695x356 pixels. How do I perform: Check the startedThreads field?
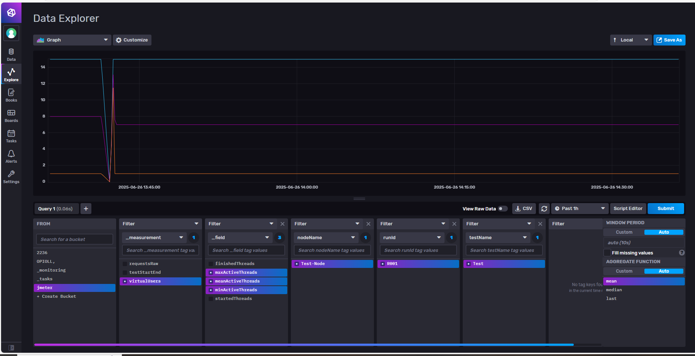point(211,298)
